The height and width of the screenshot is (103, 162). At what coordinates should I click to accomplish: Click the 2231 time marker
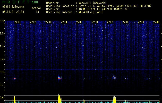18,22
